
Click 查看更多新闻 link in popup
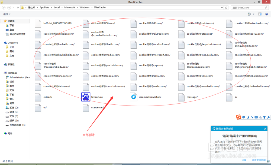259,160
